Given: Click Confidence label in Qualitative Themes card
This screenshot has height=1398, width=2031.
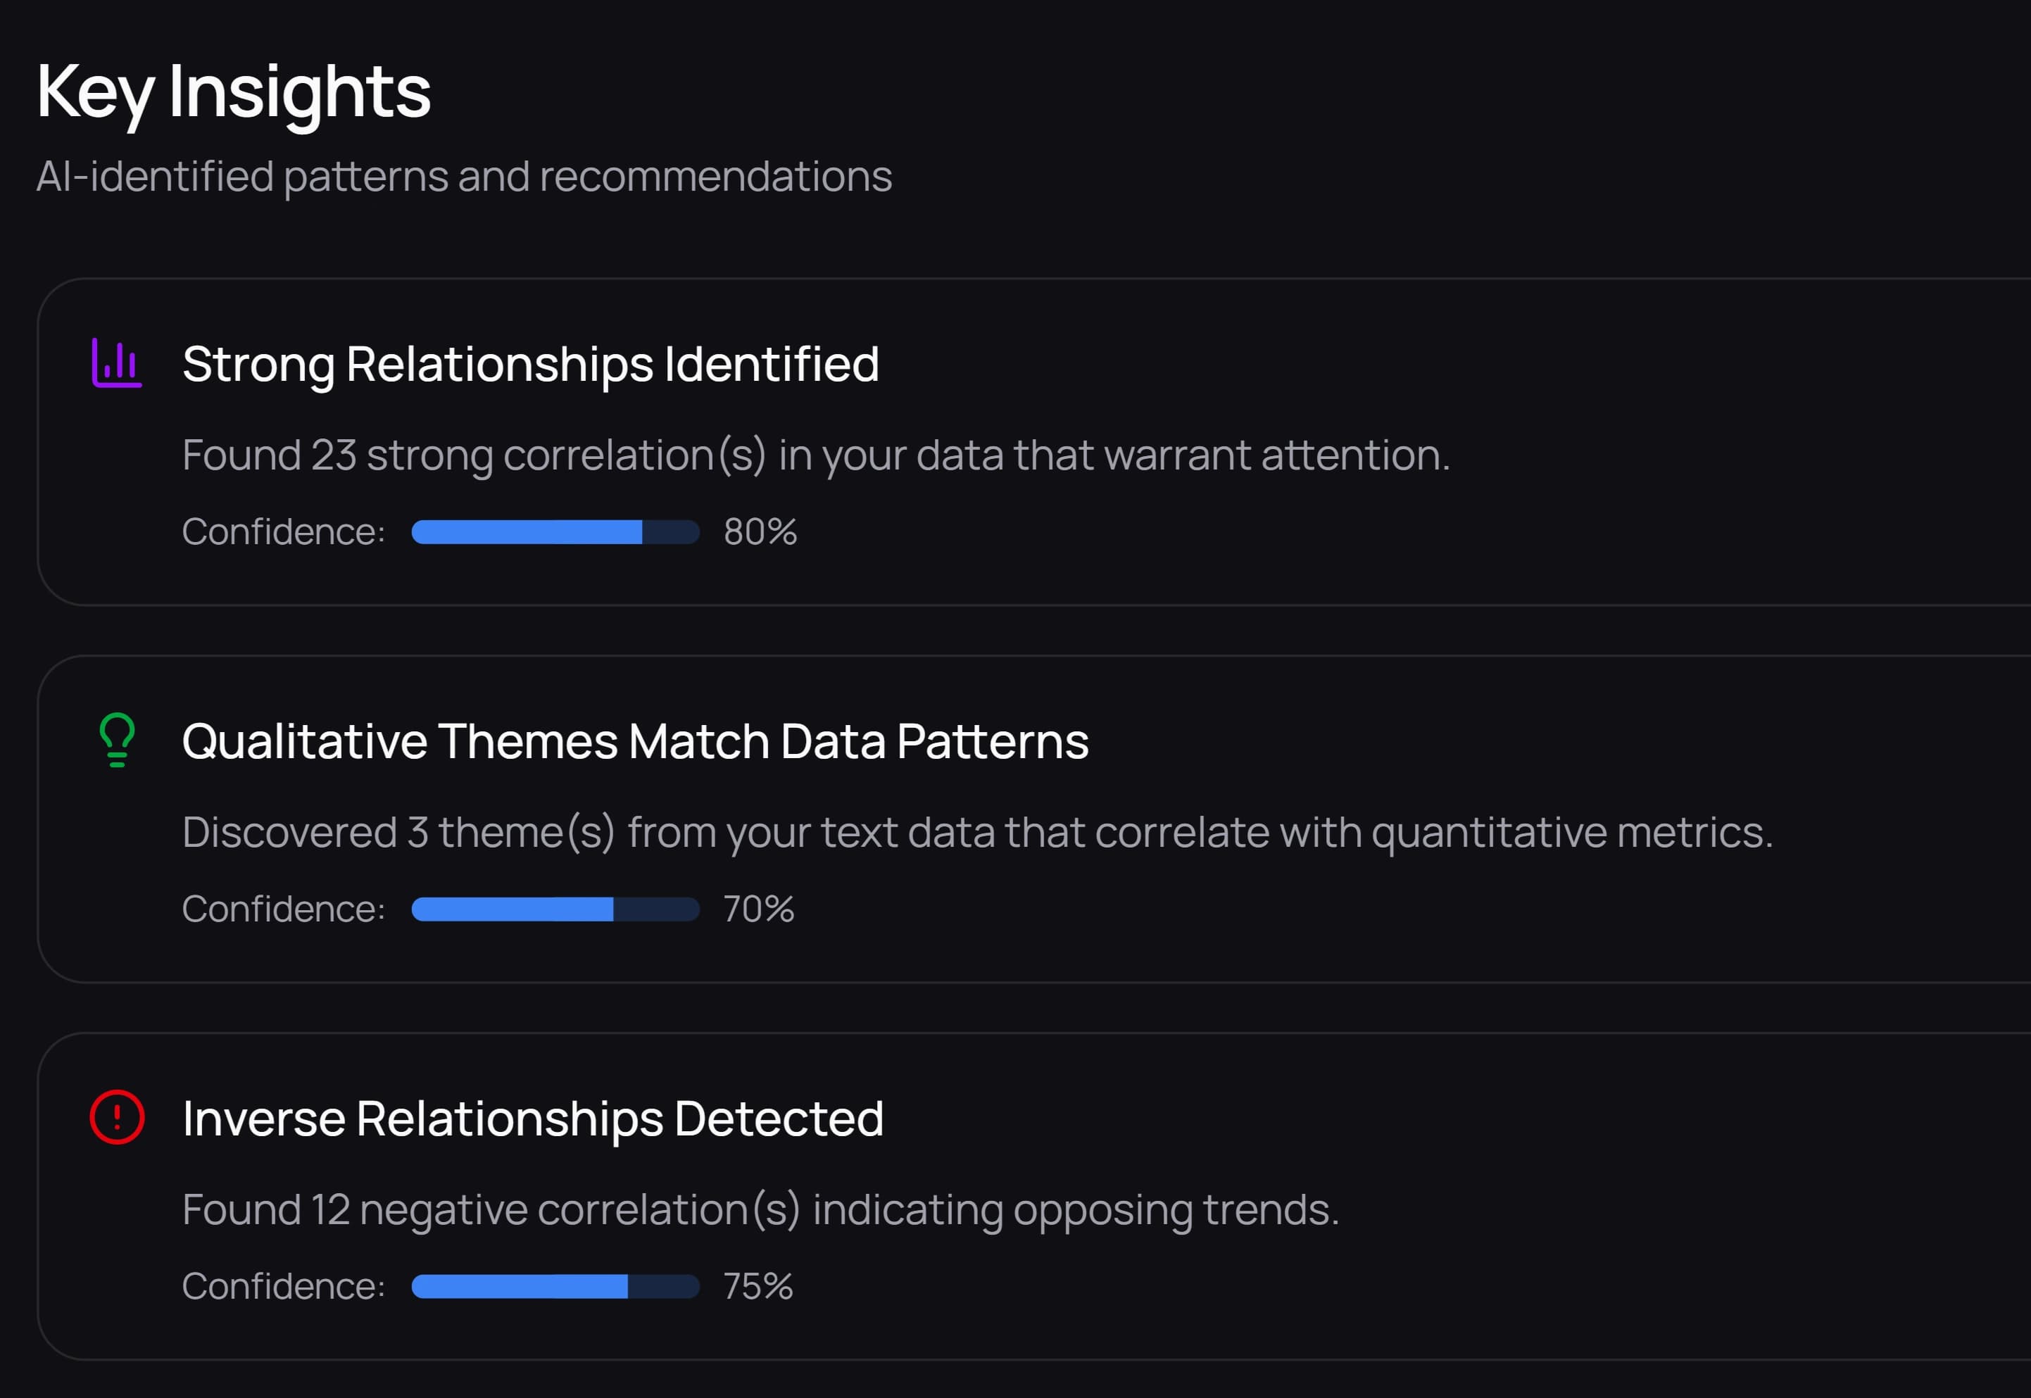Looking at the screenshot, I should tap(284, 909).
